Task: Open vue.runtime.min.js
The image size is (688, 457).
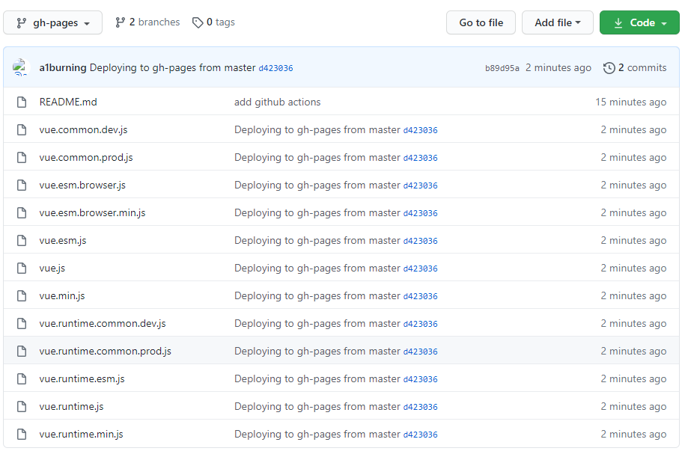Action: 81,434
